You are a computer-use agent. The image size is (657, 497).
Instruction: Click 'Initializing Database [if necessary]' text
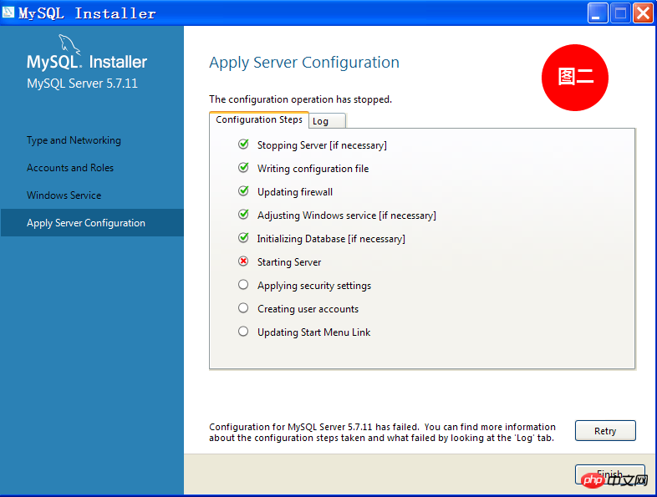tap(331, 239)
